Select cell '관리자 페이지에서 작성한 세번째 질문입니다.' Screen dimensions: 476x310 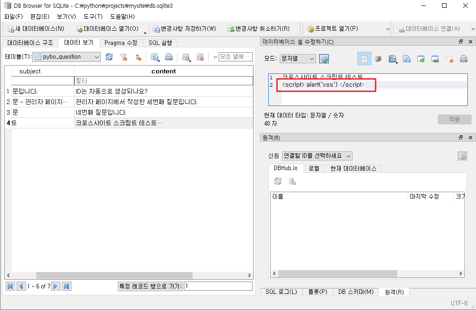164,102
